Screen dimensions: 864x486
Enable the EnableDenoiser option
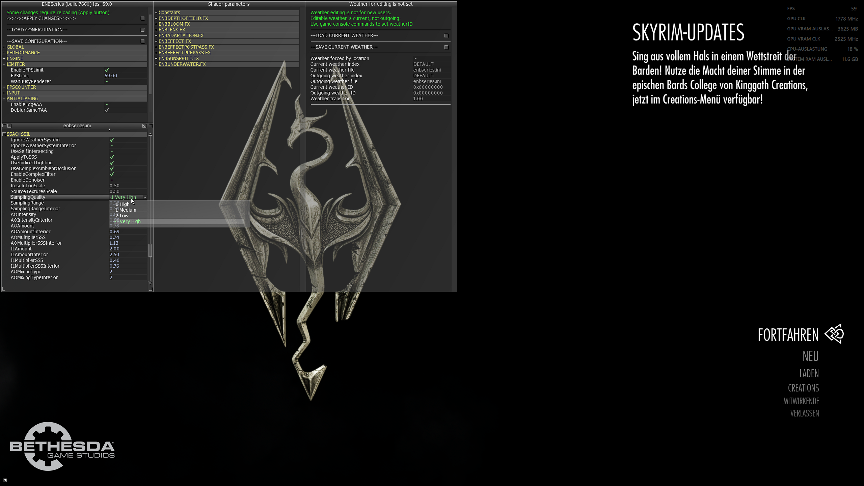coord(112,180)
